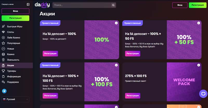This screenshot has height=108, width=208.
Task: Open the Russian language dropdown
Action: 15,99
